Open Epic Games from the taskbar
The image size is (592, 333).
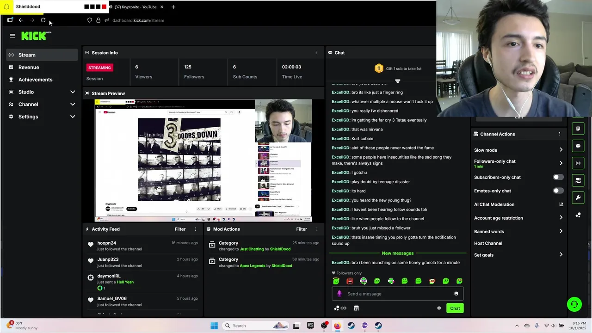click(x=310, y=326)
